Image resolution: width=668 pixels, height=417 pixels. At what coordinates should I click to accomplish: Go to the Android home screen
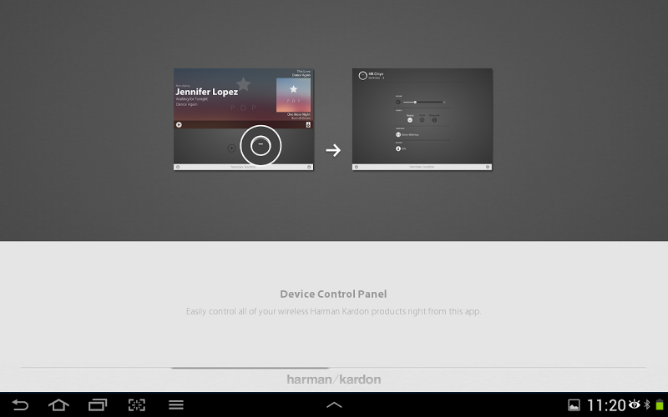58,404
